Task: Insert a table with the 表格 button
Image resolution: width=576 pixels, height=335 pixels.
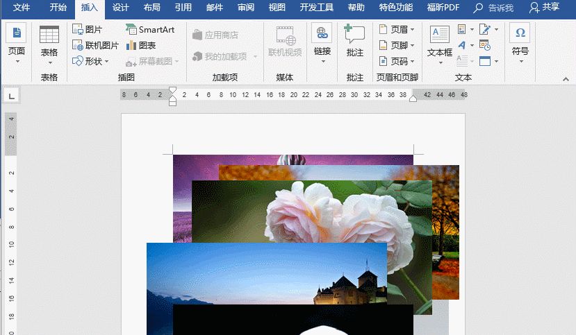Action: pyautogui.click(x=49, y=45)
